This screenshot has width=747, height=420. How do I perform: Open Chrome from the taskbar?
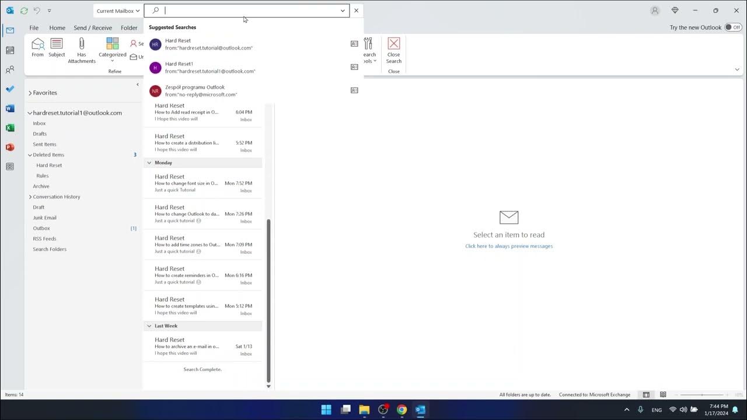402,410
